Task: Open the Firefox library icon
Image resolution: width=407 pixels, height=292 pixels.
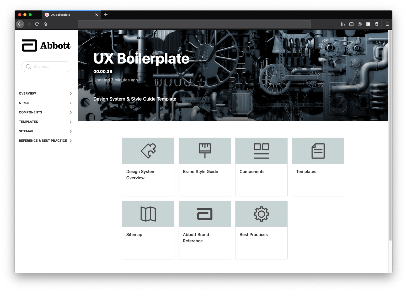Action: [x=343, y=24]
